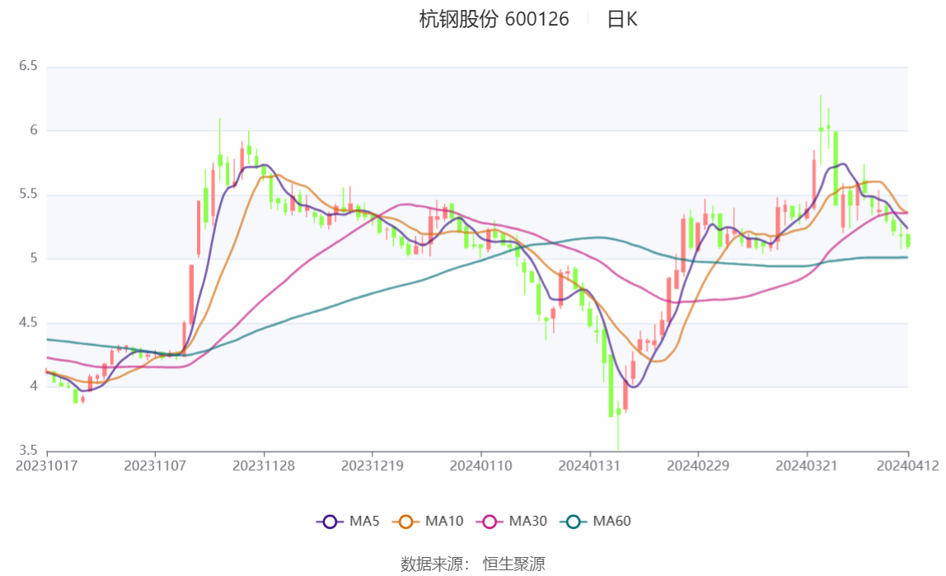This screenshot has width=946, height=576.
Task: Click the 20231128 date label on x-axis
Action: (x=264, y=466)
